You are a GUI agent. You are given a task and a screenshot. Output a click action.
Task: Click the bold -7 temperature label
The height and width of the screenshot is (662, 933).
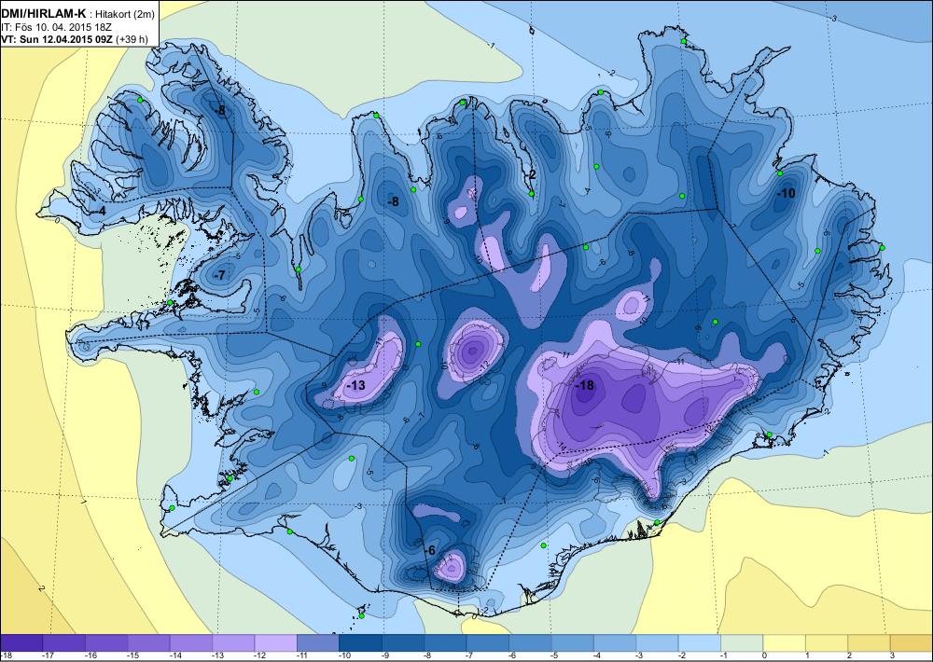[219, 275]
